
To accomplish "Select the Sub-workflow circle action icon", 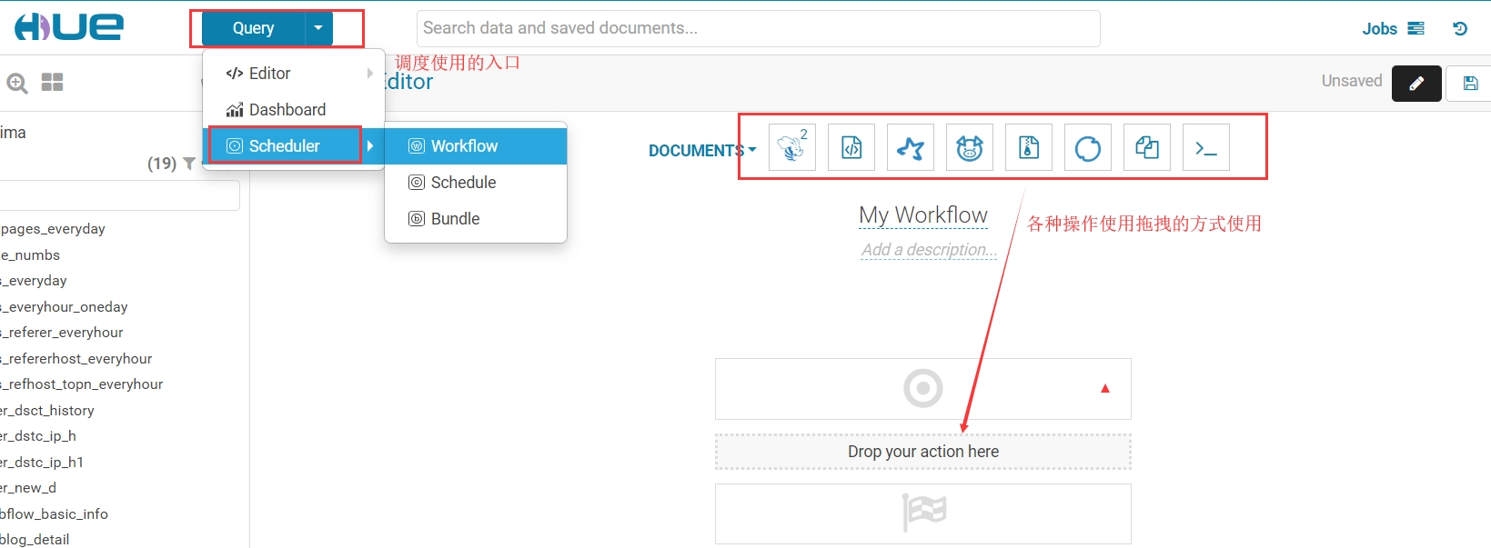I will click(1088, 147).
